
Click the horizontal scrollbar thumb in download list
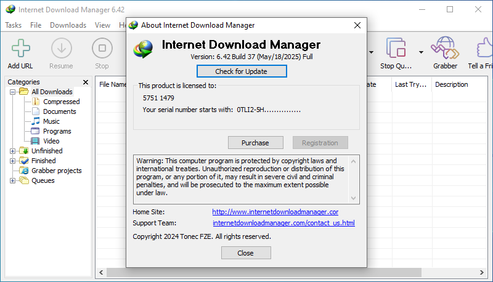(264, 273)
